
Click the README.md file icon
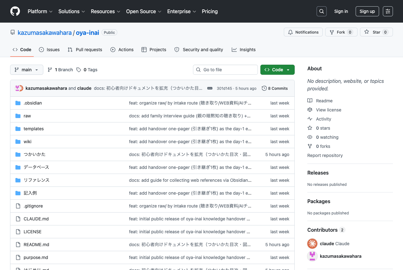coord(18,245)
